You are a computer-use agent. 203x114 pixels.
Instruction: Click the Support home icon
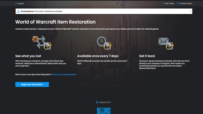point(16,4)
